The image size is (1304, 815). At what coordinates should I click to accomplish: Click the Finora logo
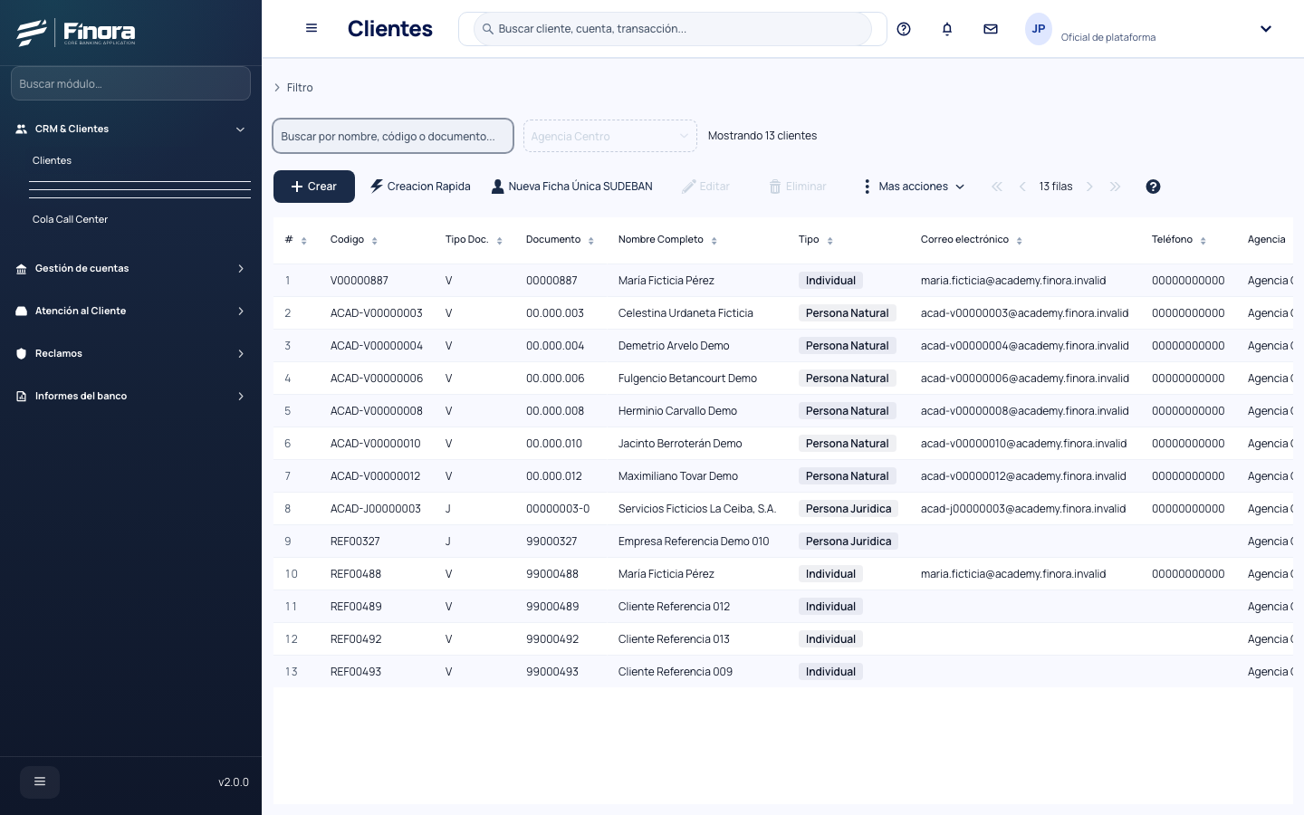76,33
